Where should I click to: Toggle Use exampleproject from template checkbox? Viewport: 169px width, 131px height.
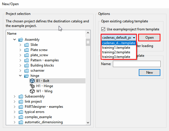click(103, 29)
